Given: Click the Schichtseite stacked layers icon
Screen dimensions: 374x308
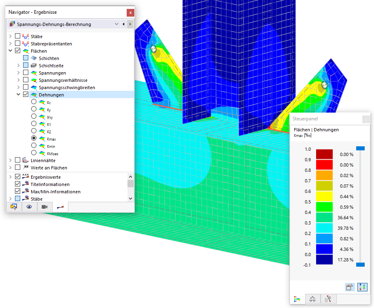Looking at the screenshot, I should 34,65.
